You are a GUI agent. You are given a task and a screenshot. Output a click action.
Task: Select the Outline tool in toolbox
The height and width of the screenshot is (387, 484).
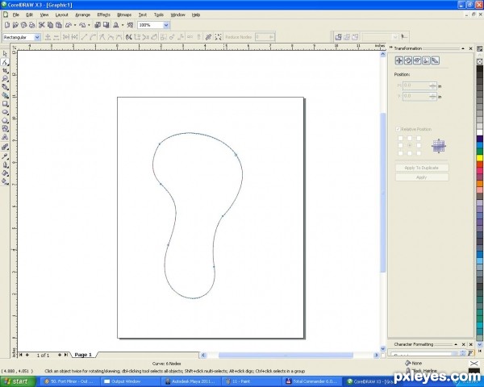[x=5, y=164]
